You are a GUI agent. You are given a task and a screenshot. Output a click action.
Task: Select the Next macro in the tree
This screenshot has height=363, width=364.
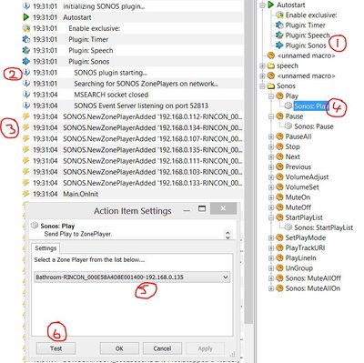pyautogui.click(x=292, y=156)
